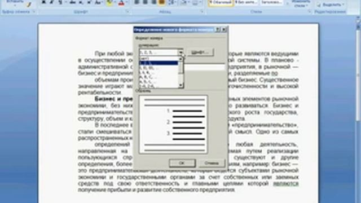Confirm the dialog with OK
Screen dimensions: 361x203
(182, 163)
